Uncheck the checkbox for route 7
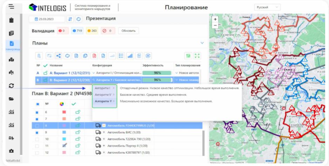The width and height of the screenshot is (329, 166). [x=37, y=119]
